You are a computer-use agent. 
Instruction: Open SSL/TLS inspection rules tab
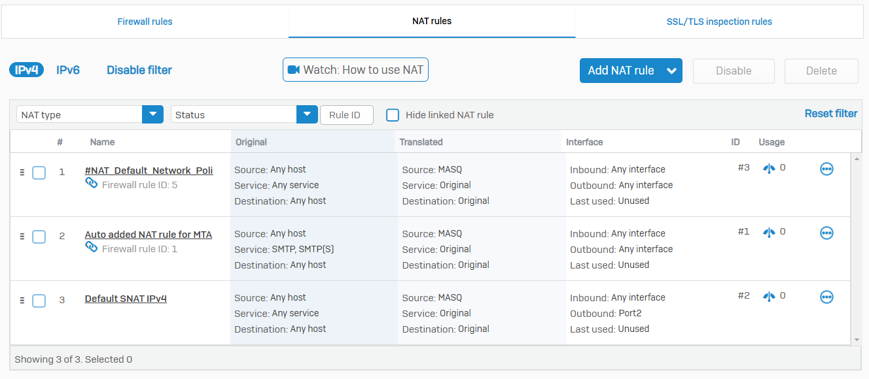[x=718, y=22]
